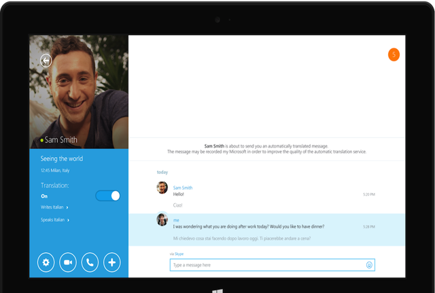Turn off the Translation switch
435x293 pixels.
pyautogui.click(x=107, y=196)
